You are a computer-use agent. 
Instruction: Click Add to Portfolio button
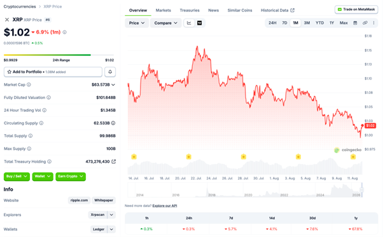pos(53,72)
